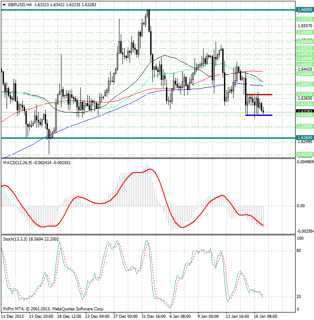Click the 1.64700 price level label
The height and width of the screenshot is (320, 314).
(x=305, y=59)
